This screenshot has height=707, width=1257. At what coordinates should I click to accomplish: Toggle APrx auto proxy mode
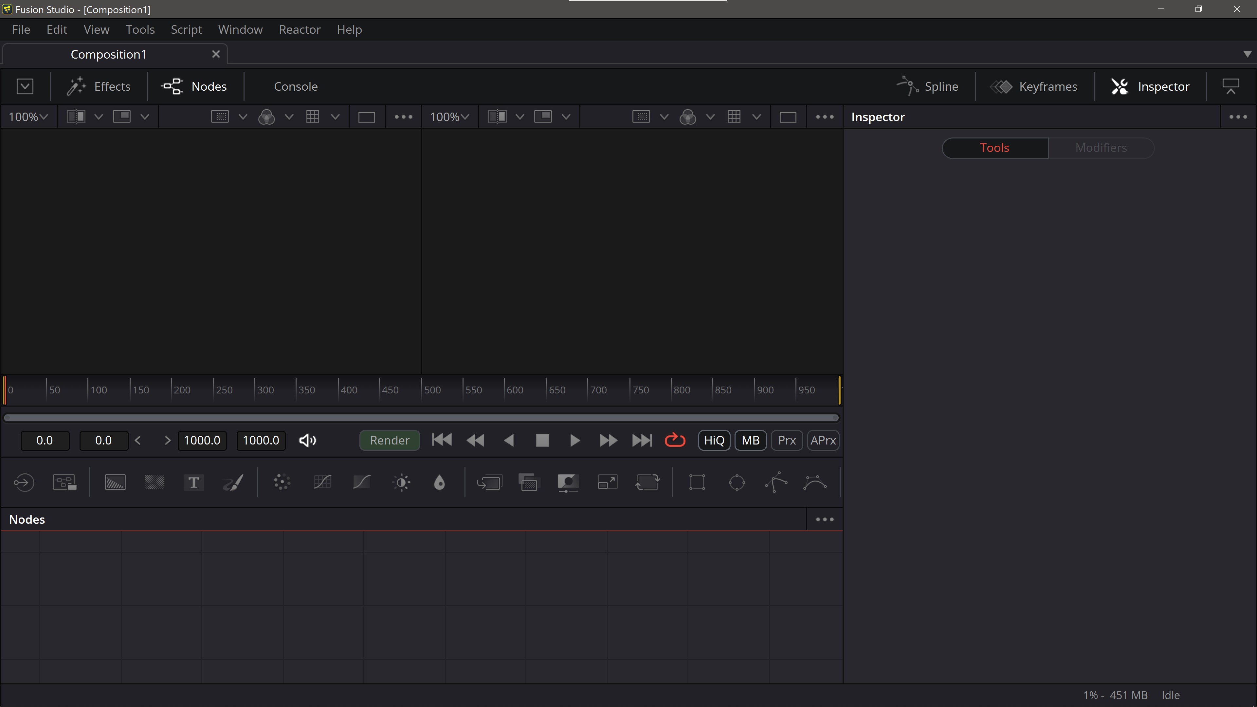(x=823, y=441)
